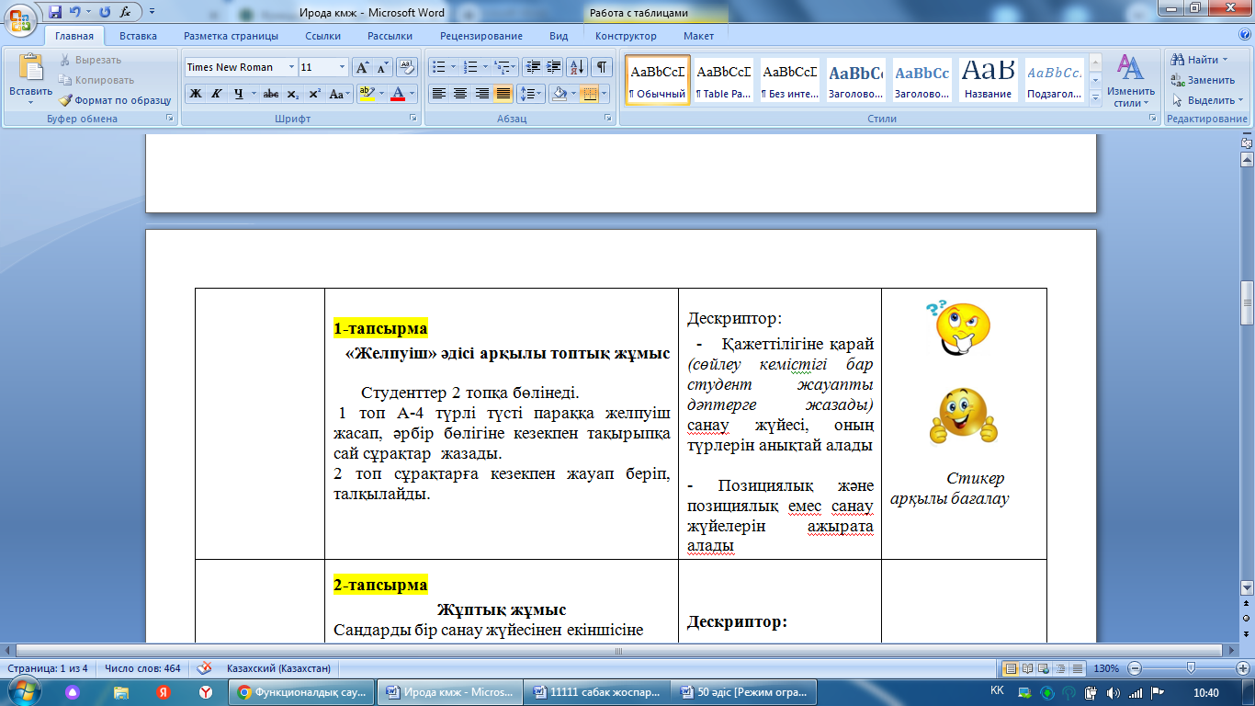Screen dimensions: 1255x706
Task: Click the Format Painter brush icon
Action: pyautogui.click(x=66, y=100)
